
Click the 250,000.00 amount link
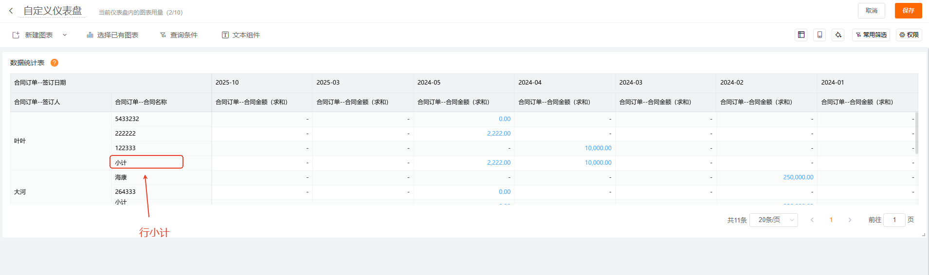(x=798, y=177)
